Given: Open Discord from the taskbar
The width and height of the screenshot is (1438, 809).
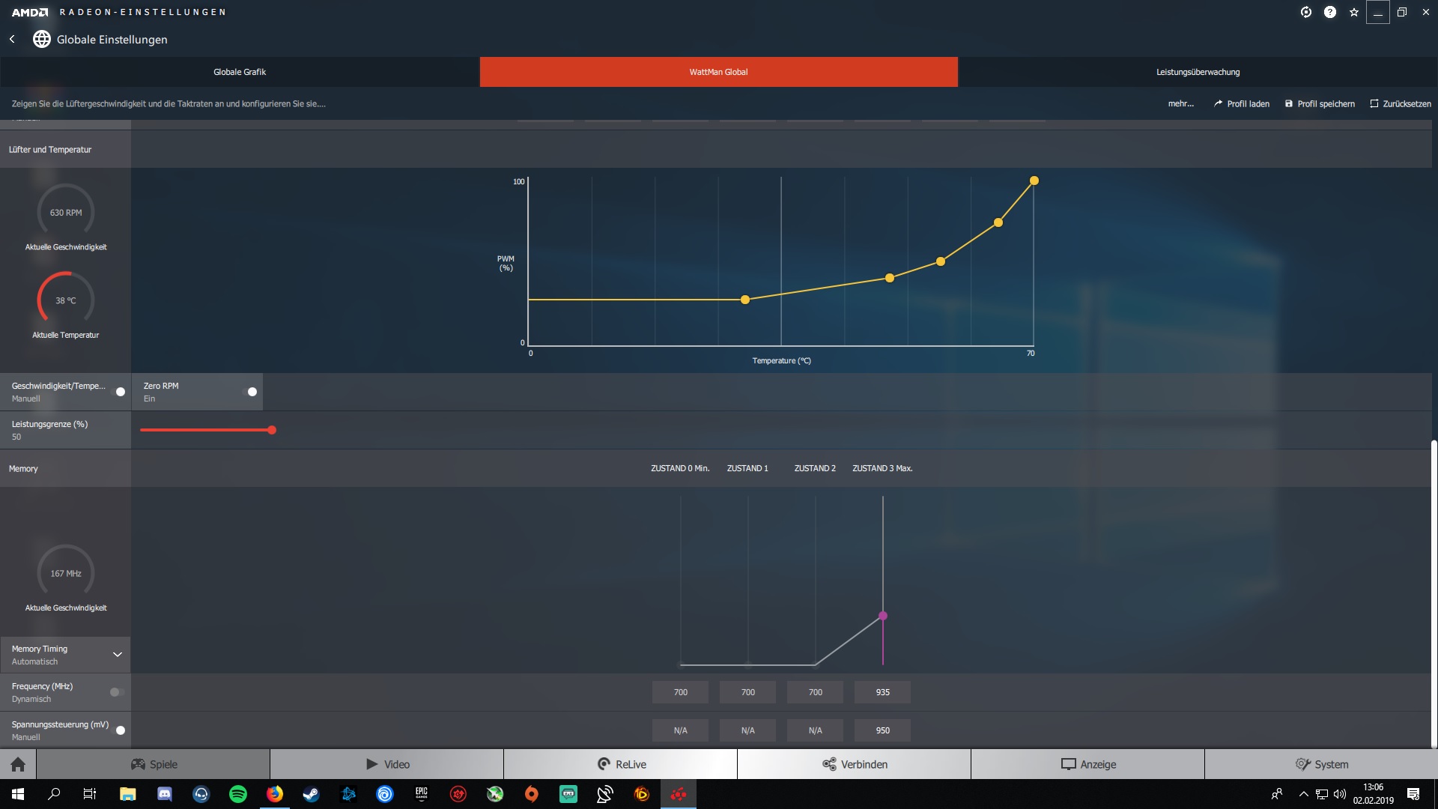Looking at the screenshot, I should [165, 794].
